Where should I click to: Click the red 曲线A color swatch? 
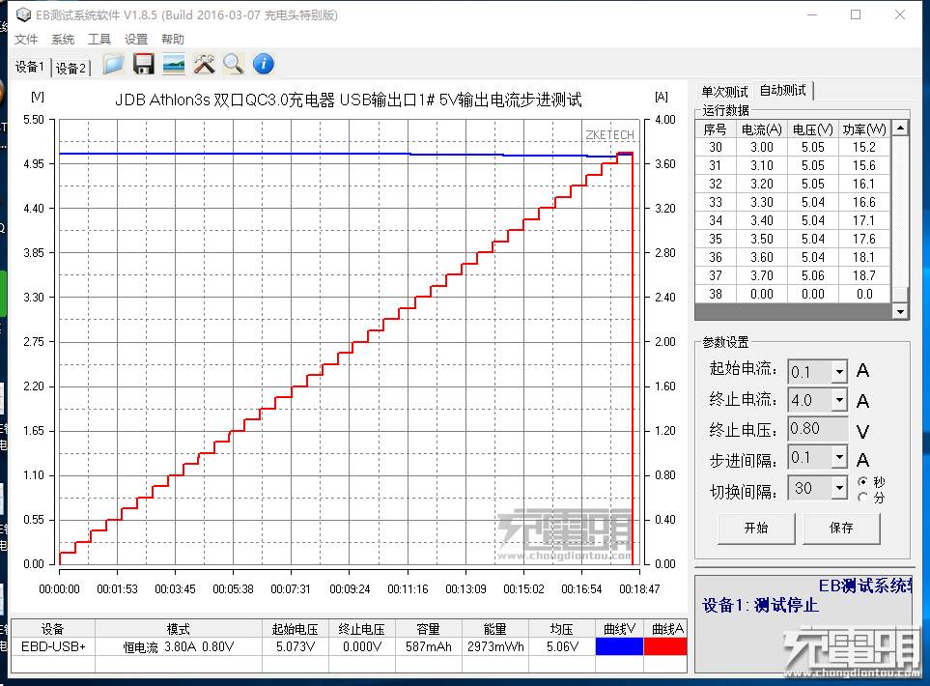[x=664, y=646]
